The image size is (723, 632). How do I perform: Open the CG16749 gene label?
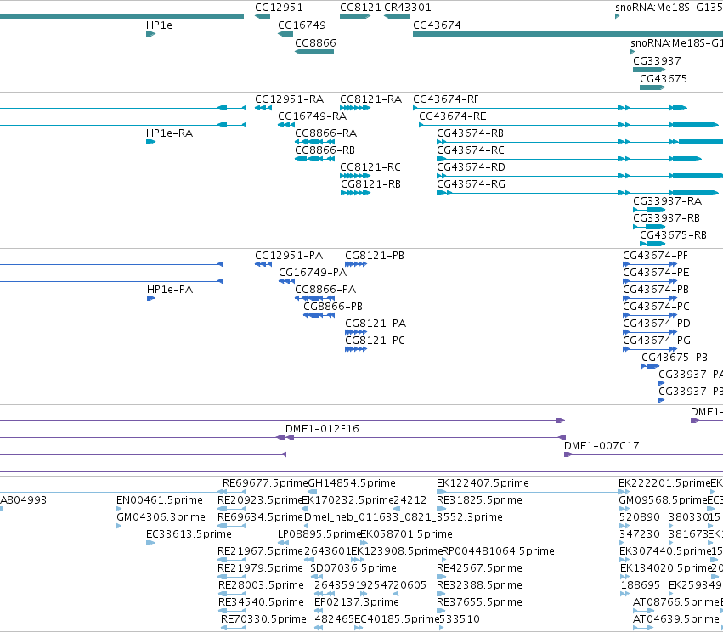[302, 25]
